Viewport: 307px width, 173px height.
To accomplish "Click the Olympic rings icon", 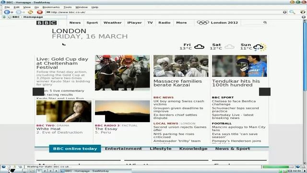I will (203, 23).
